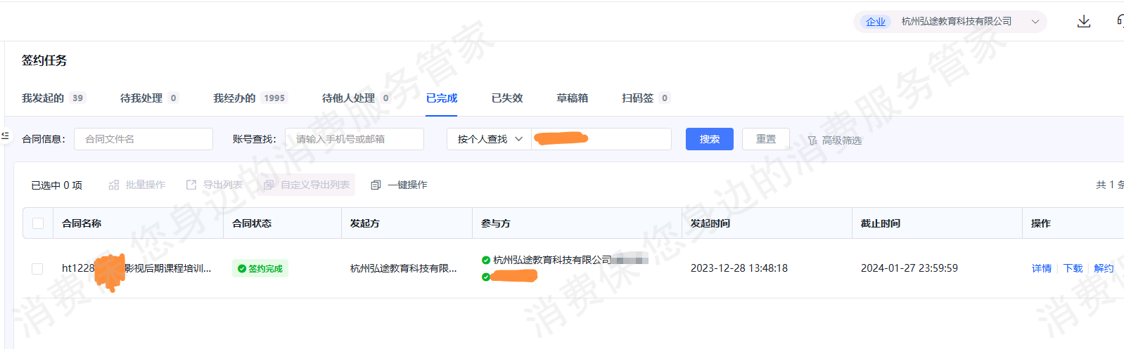Check the ht1228 contract row checkbox

(x=37, y=268)
